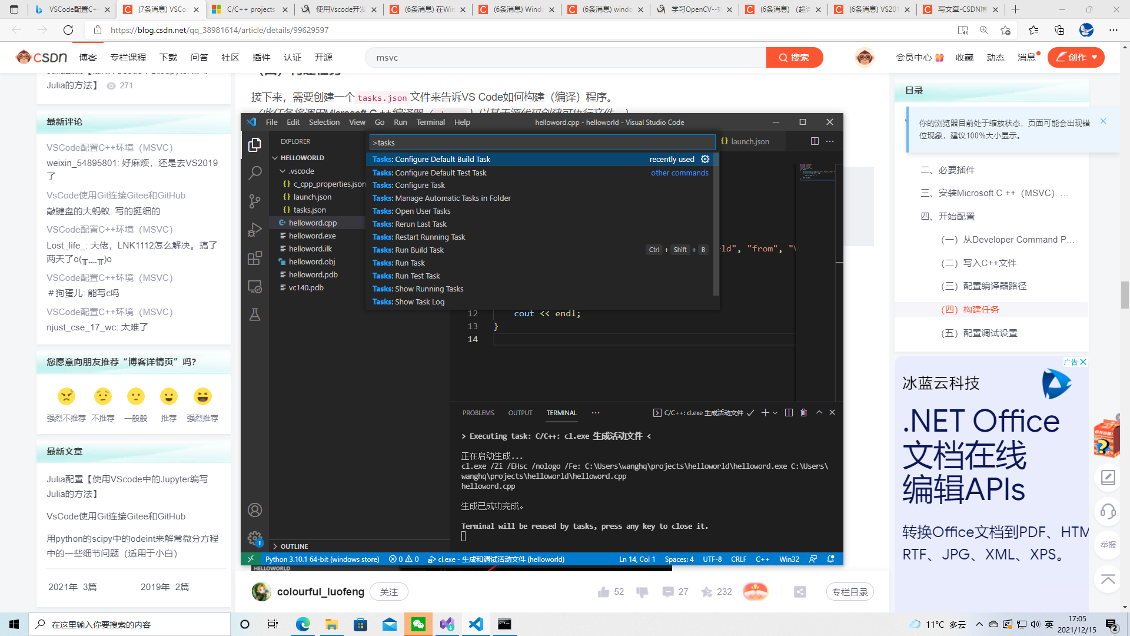Select the 不推荐 face rating
Image resolution: width=1130 pixels, height=636 pixels.
click(103, 396)
